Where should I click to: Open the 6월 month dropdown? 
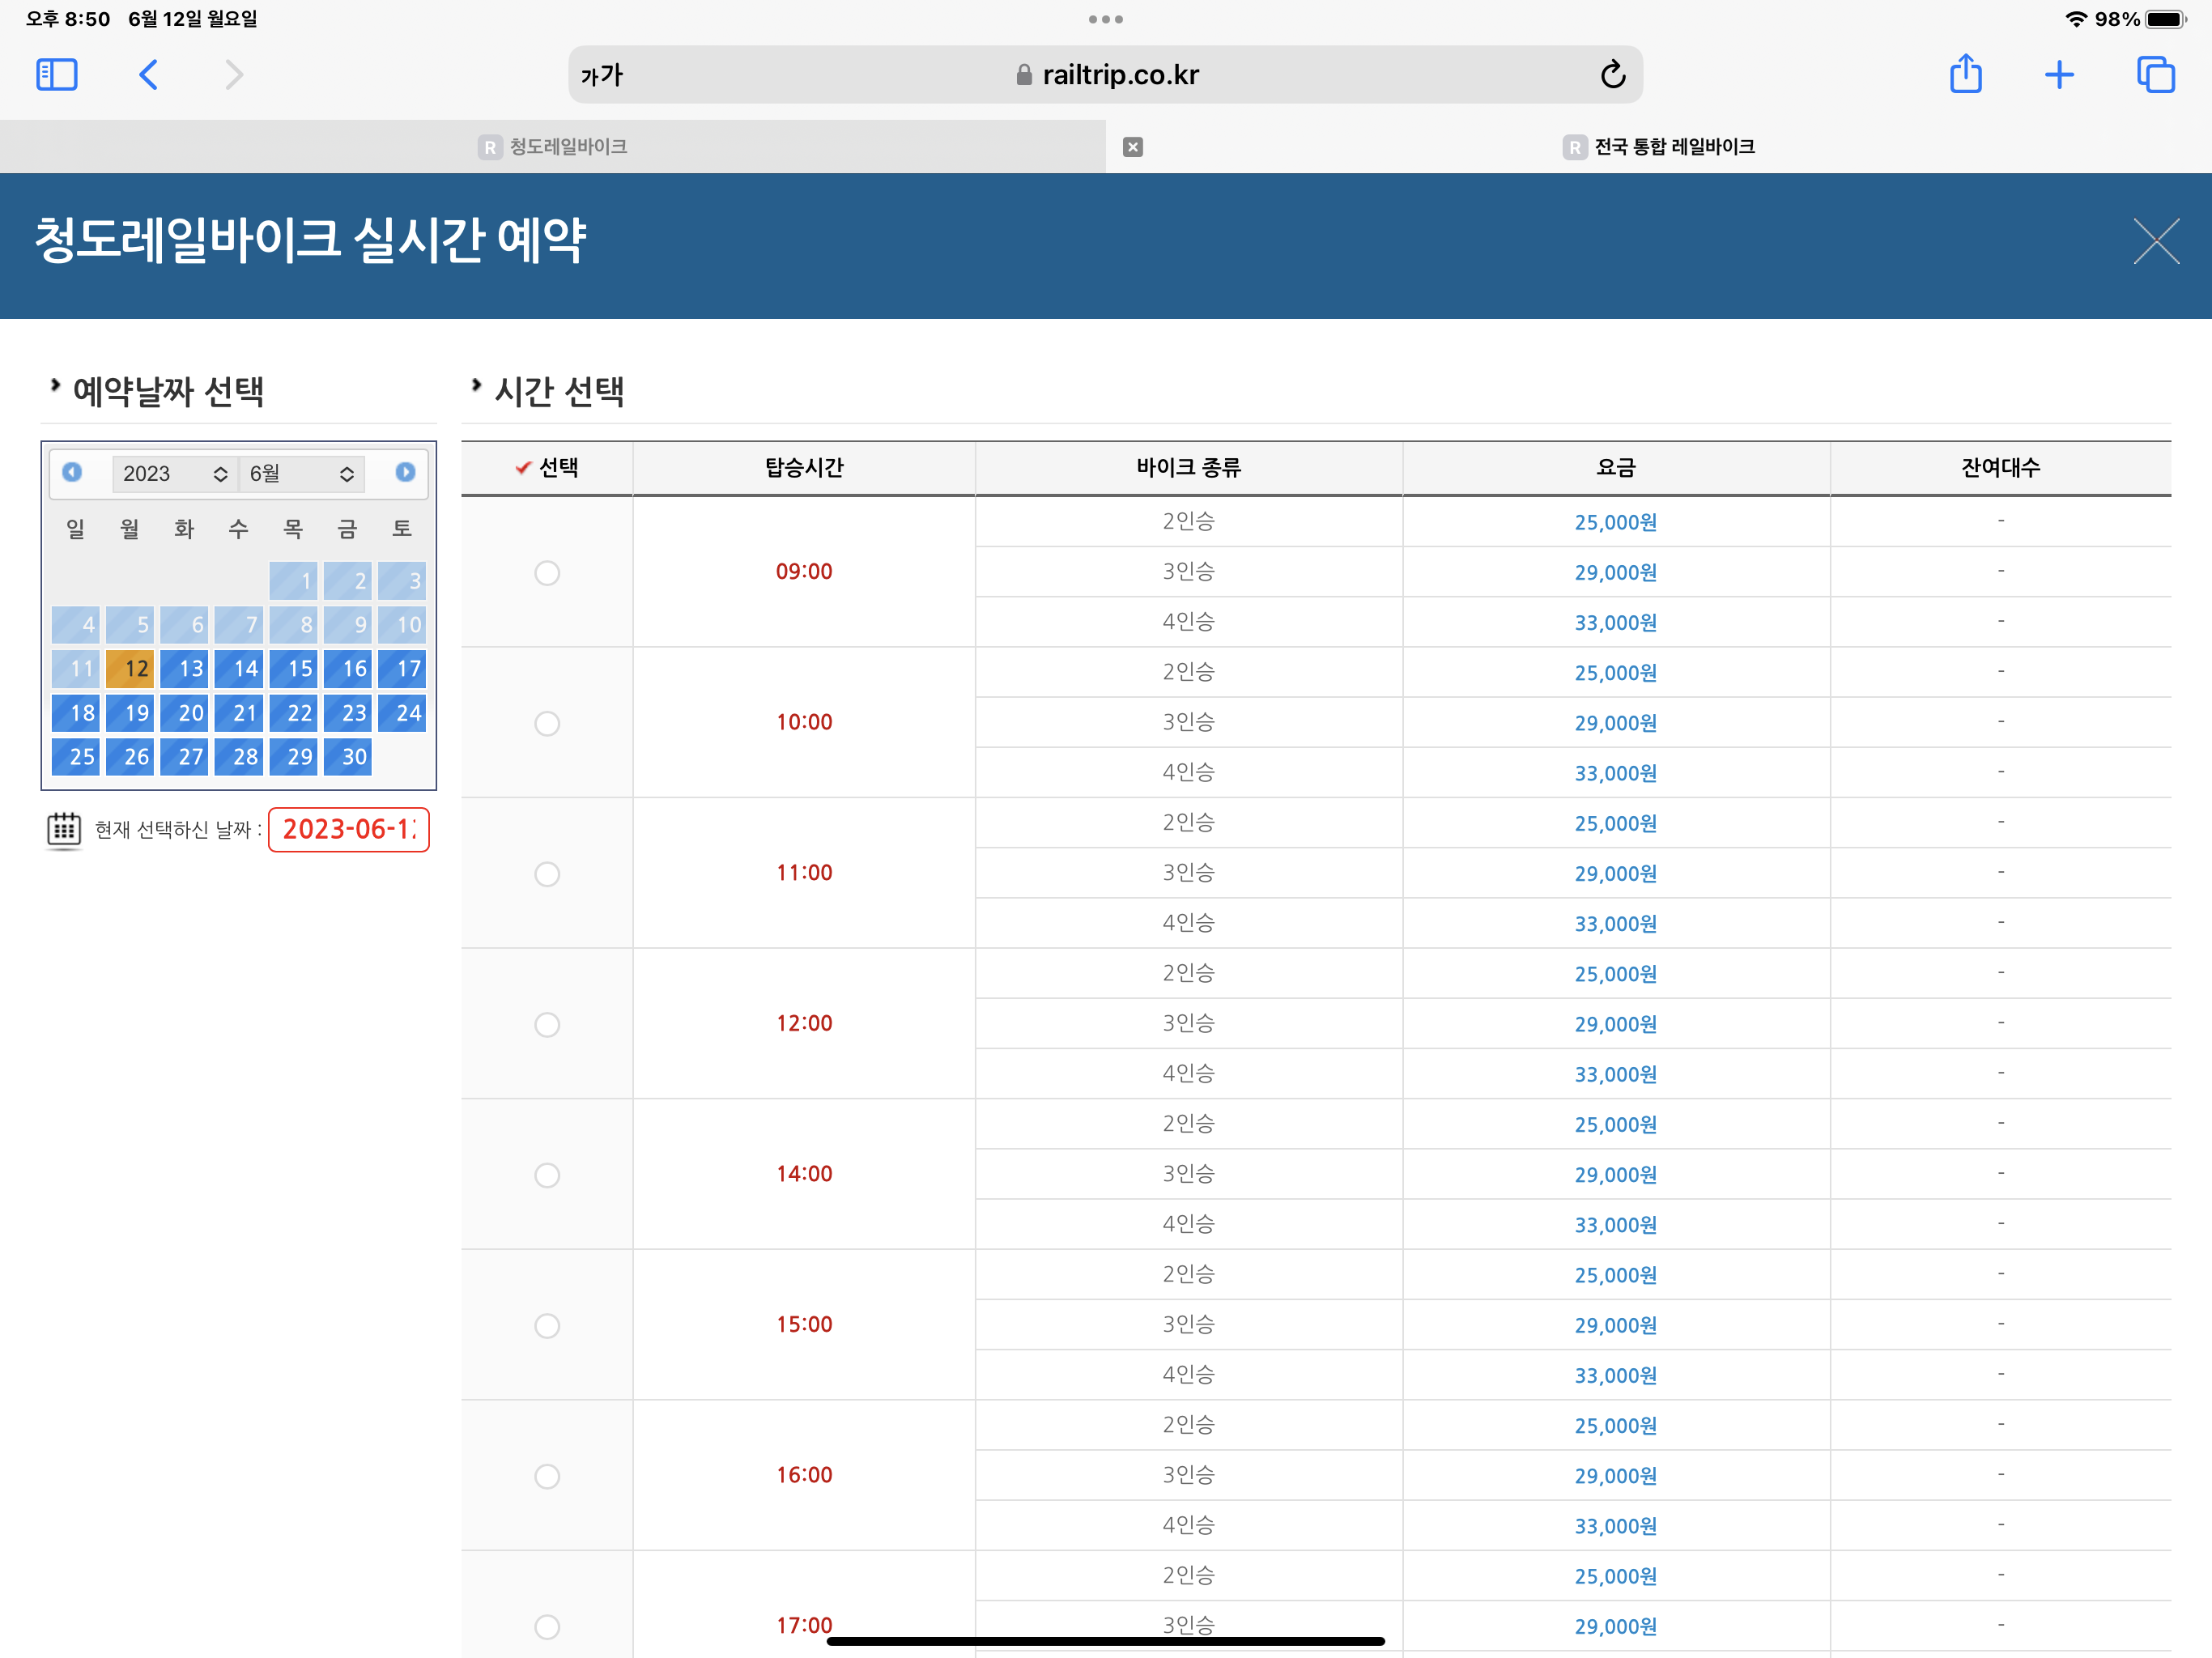point(301,474)
